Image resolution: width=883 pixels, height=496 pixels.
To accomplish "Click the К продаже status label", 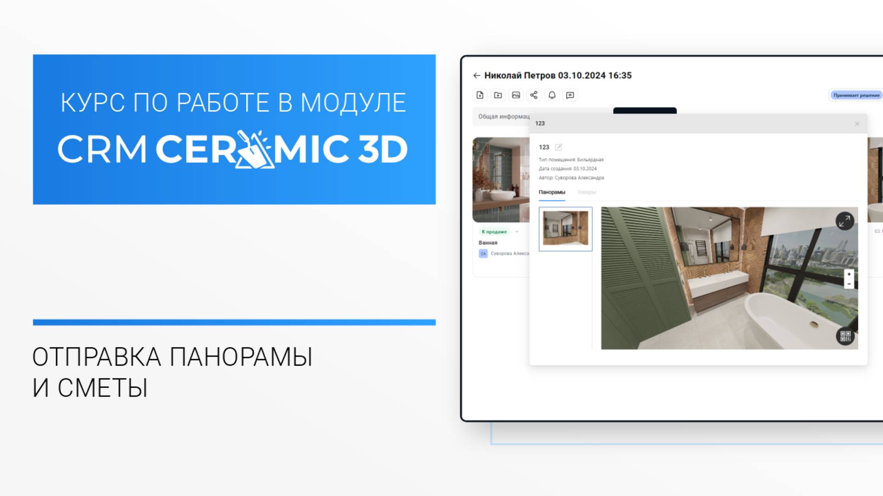I will click(x=494, y=231).
